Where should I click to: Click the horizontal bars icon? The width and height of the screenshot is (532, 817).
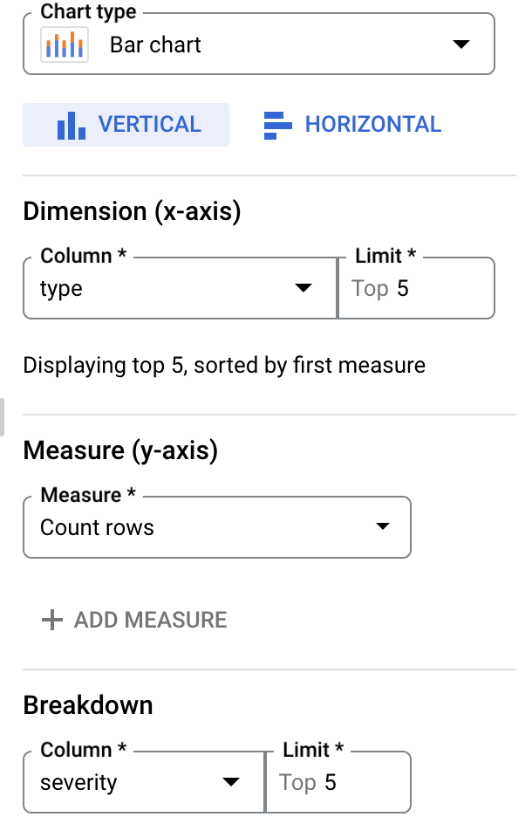point(278,126)
